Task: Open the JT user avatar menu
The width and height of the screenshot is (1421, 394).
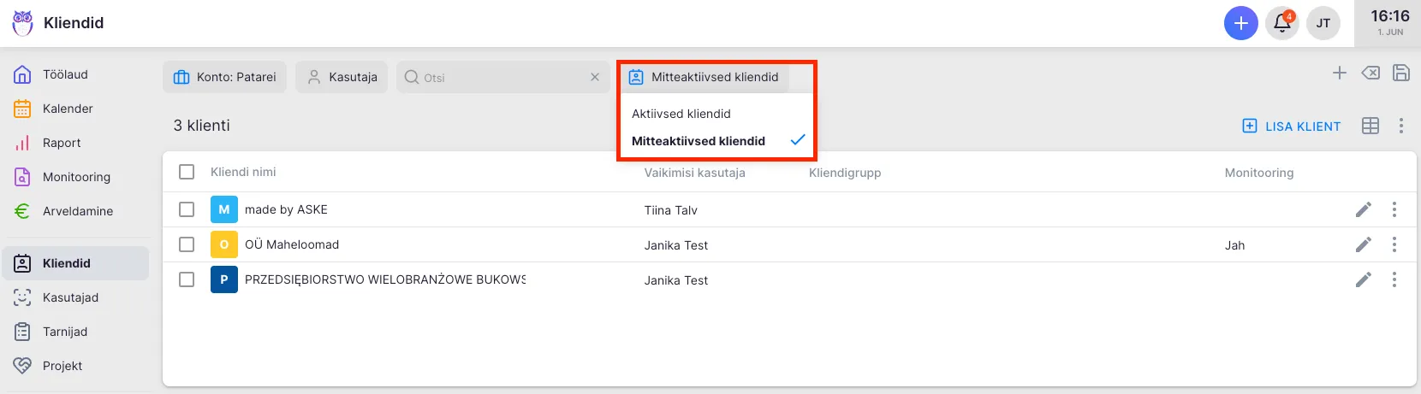Action: coord(1323,23)
